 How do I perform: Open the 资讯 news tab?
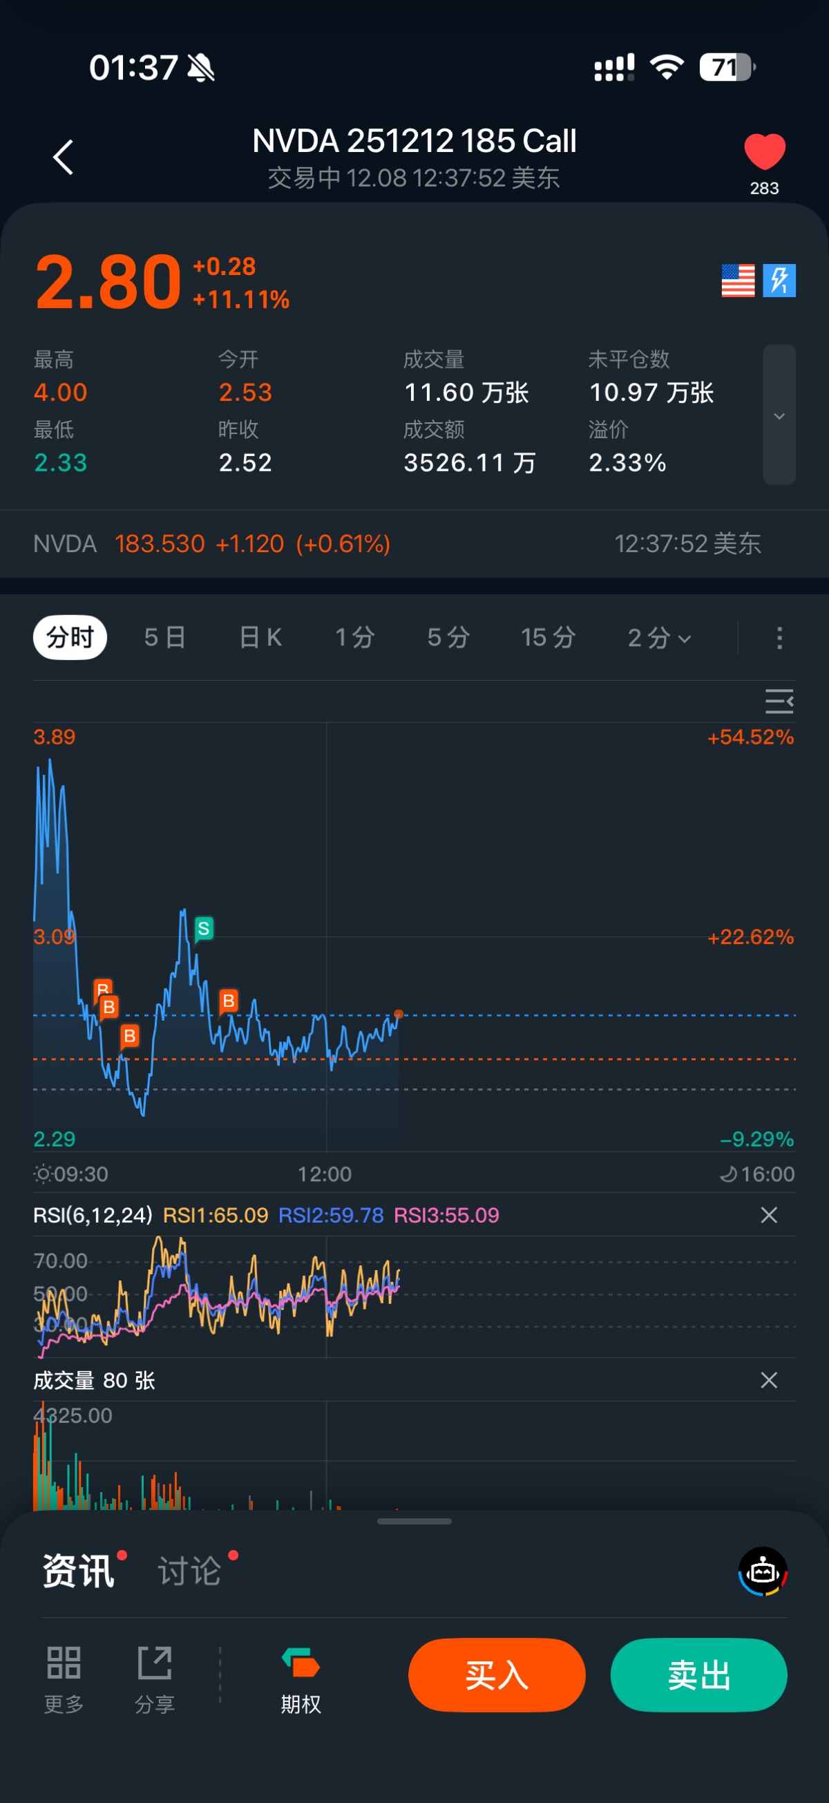(78, 1571)
